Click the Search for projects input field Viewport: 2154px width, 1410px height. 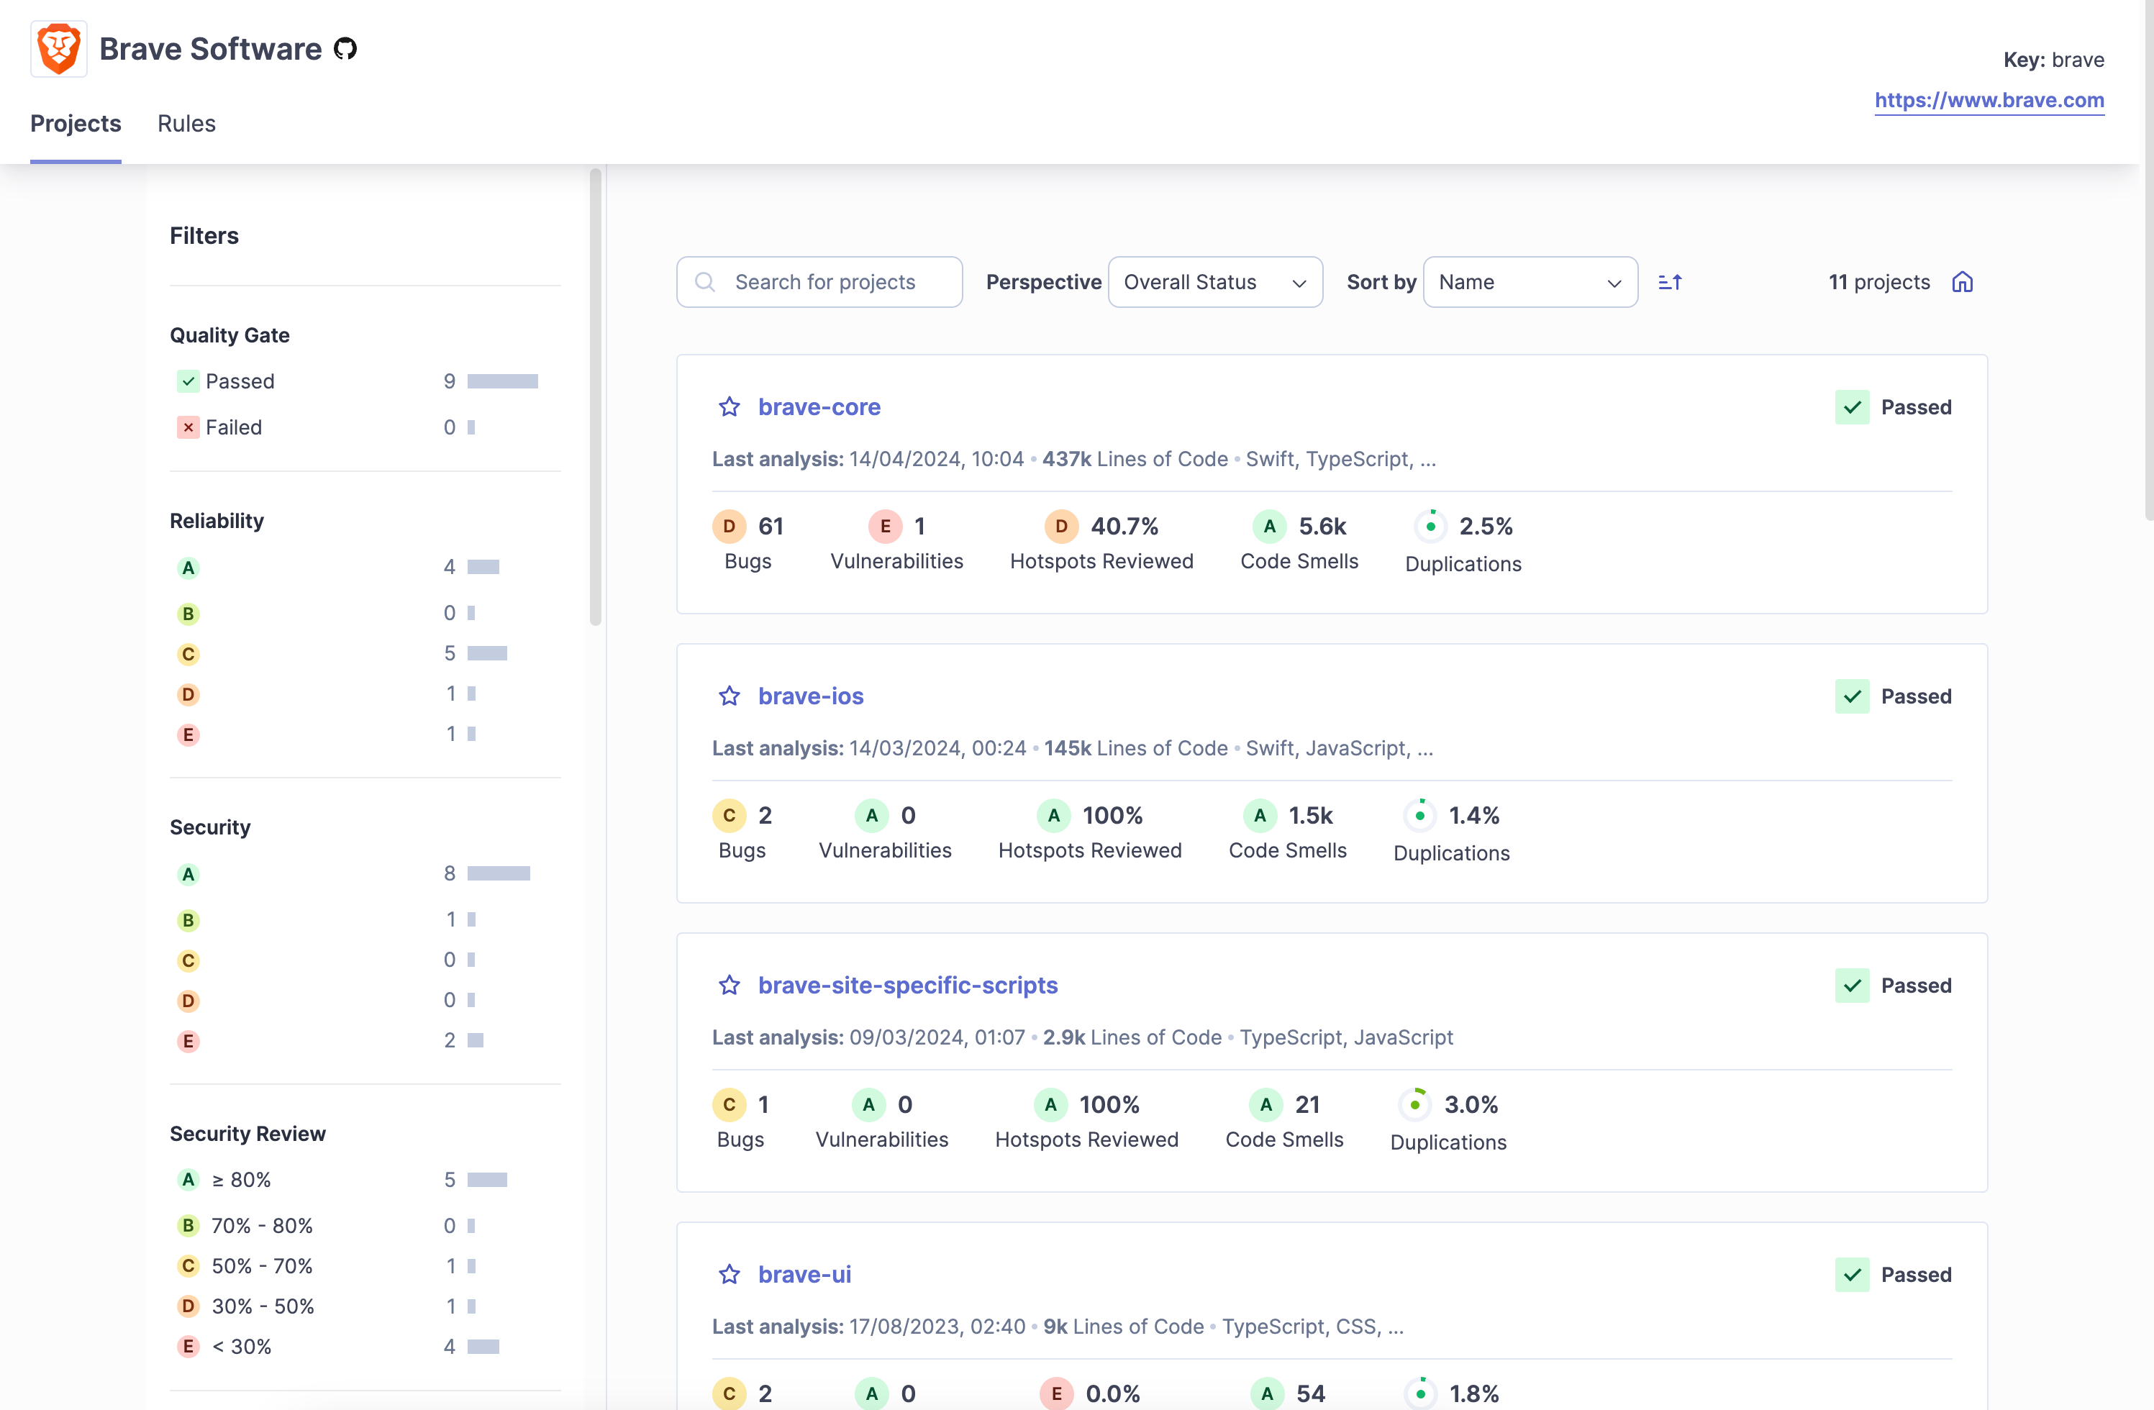(818, 282)
